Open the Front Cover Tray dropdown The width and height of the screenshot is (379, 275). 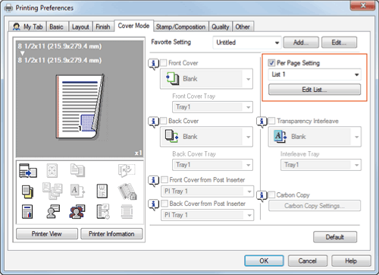coord(212,107)
